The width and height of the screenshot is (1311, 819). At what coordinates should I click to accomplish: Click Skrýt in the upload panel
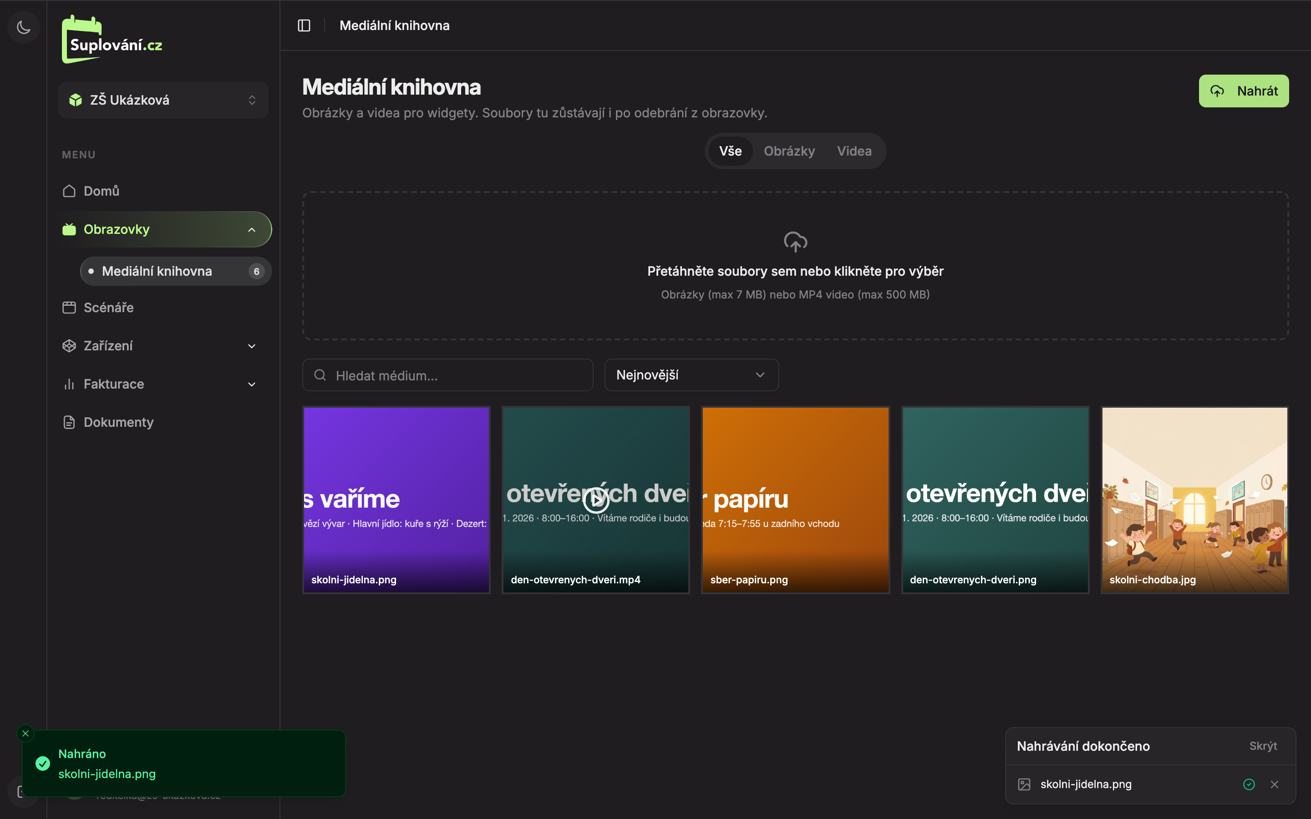pyautogui.click(x=1263, y=746)
